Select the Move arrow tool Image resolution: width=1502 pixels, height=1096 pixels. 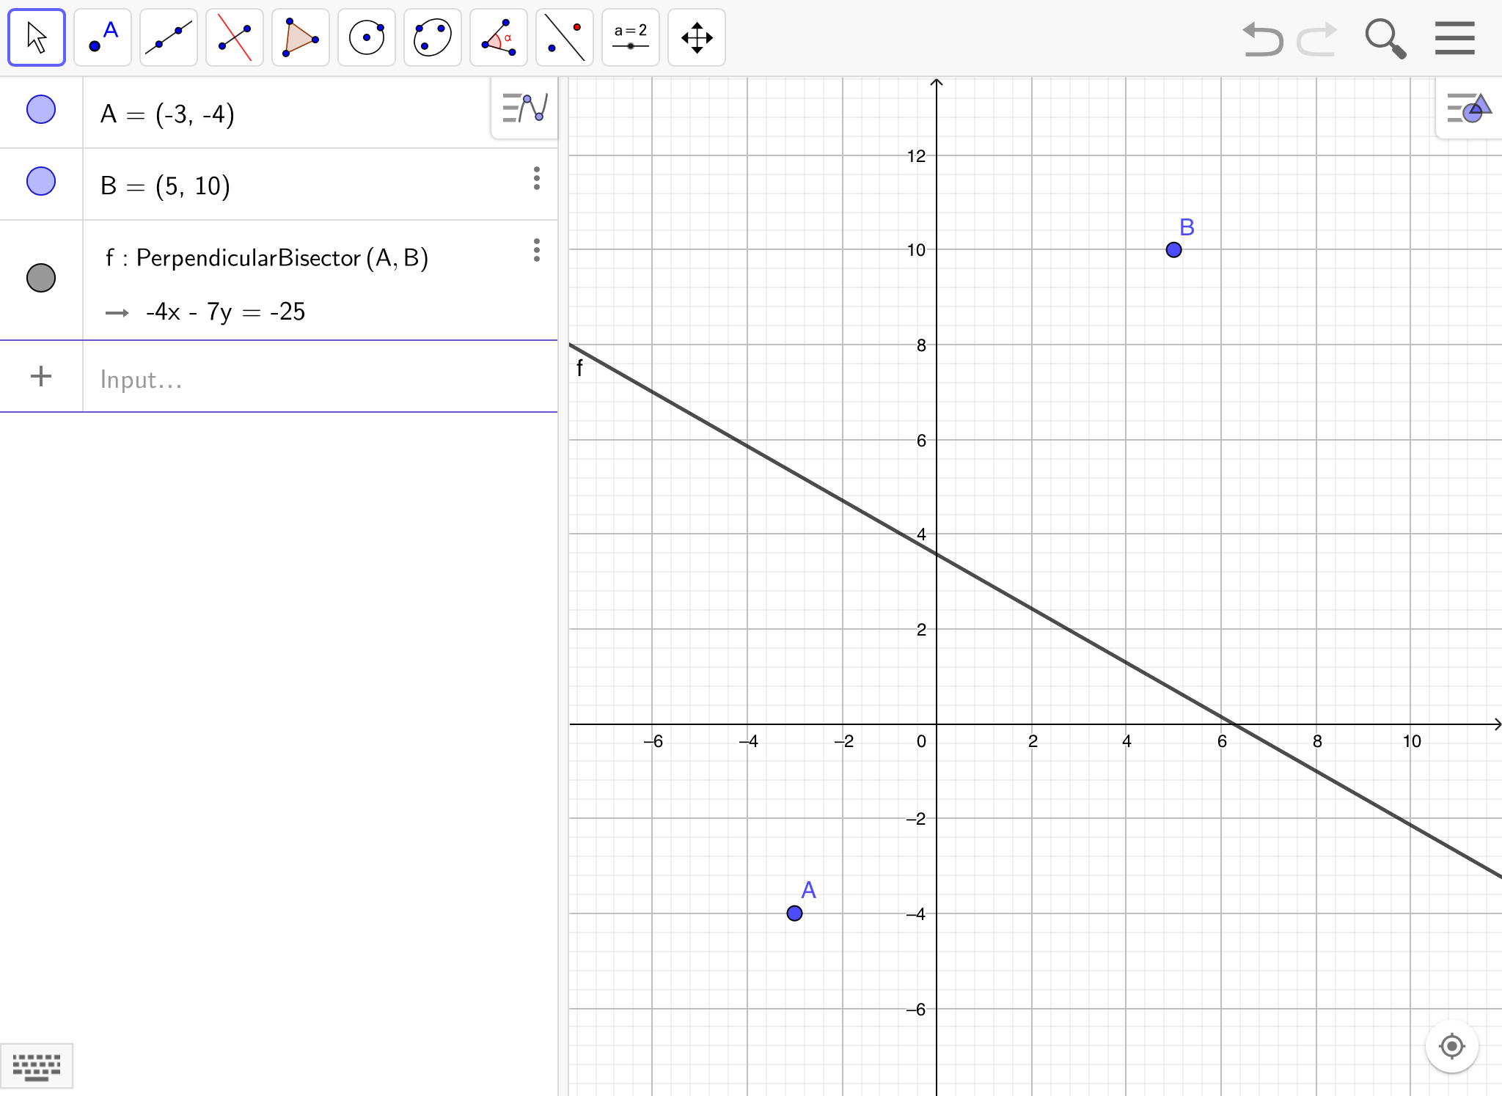click(37, 37)
